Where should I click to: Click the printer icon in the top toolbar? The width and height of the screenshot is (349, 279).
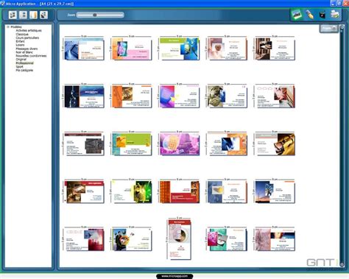pos(335,15)
